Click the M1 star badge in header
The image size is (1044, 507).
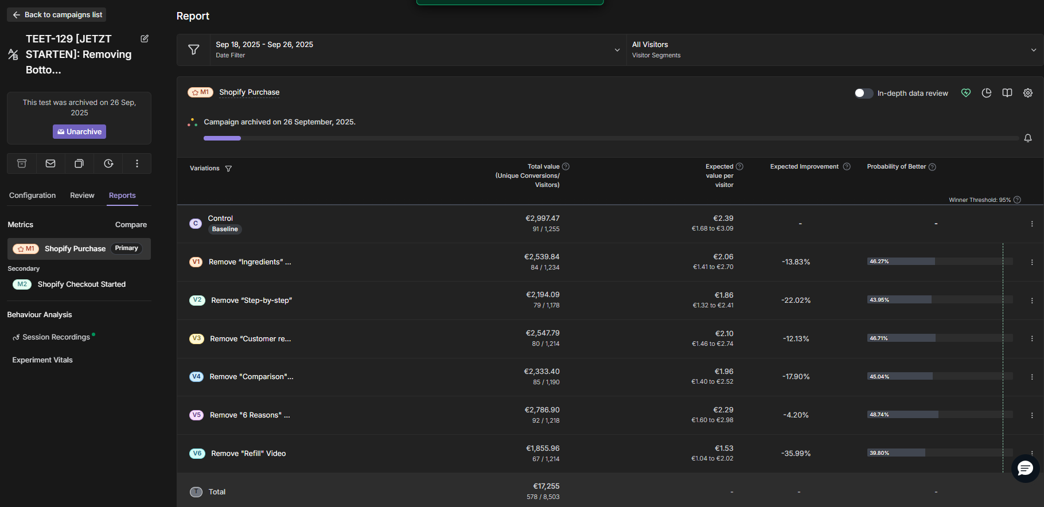200,92
